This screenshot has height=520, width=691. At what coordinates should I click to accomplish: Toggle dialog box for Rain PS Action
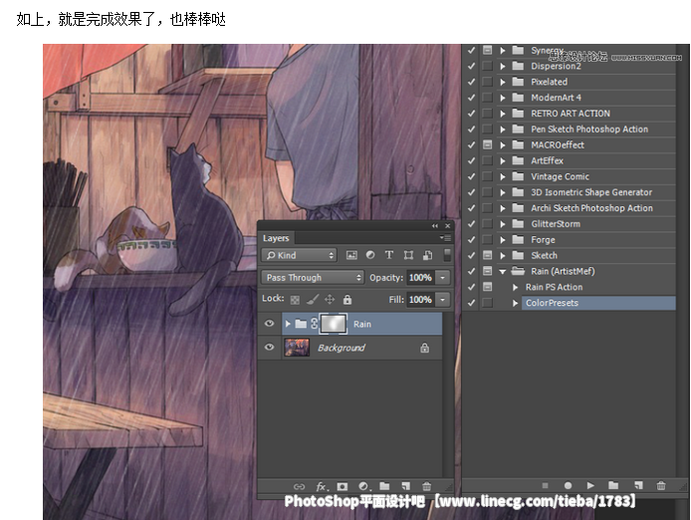(487, 287)
